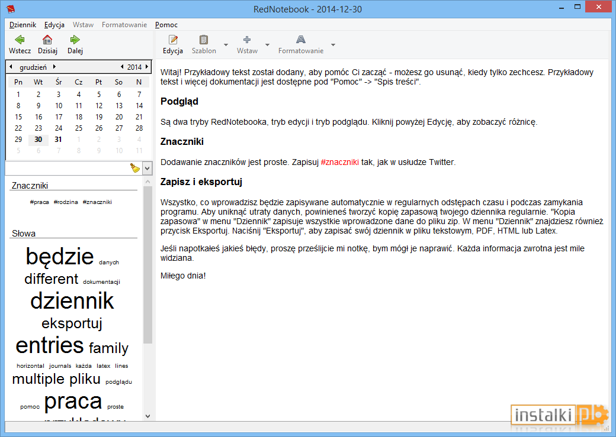Image resolution: width=616 pixels, height=437 pixels.
Task: Click the word 'family' in cloud
Action: 108,348
